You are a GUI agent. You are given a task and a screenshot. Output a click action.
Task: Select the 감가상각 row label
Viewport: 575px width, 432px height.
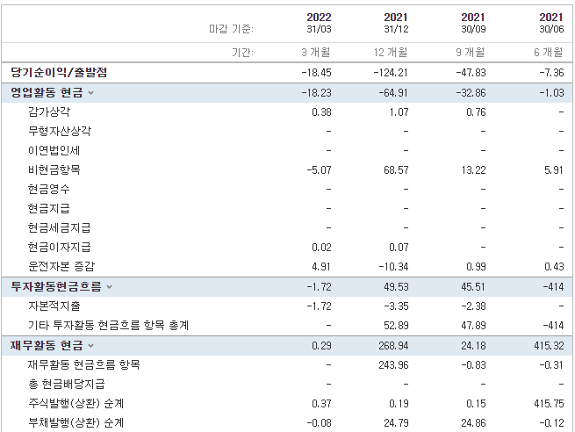click(49, 112)
